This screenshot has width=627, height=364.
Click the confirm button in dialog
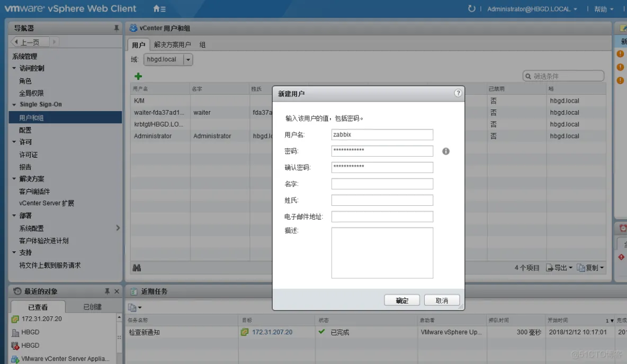tap(402, 301)
